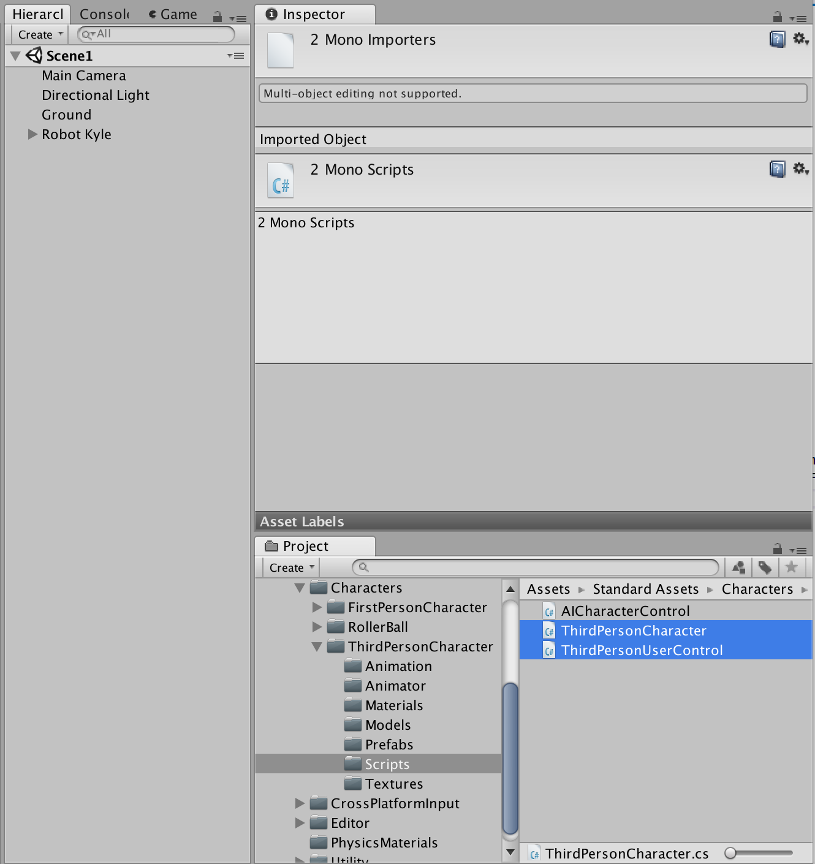Screen dimensions: 815x864
Task: Switch to the Game tab
Action: [x=177, y=13]
